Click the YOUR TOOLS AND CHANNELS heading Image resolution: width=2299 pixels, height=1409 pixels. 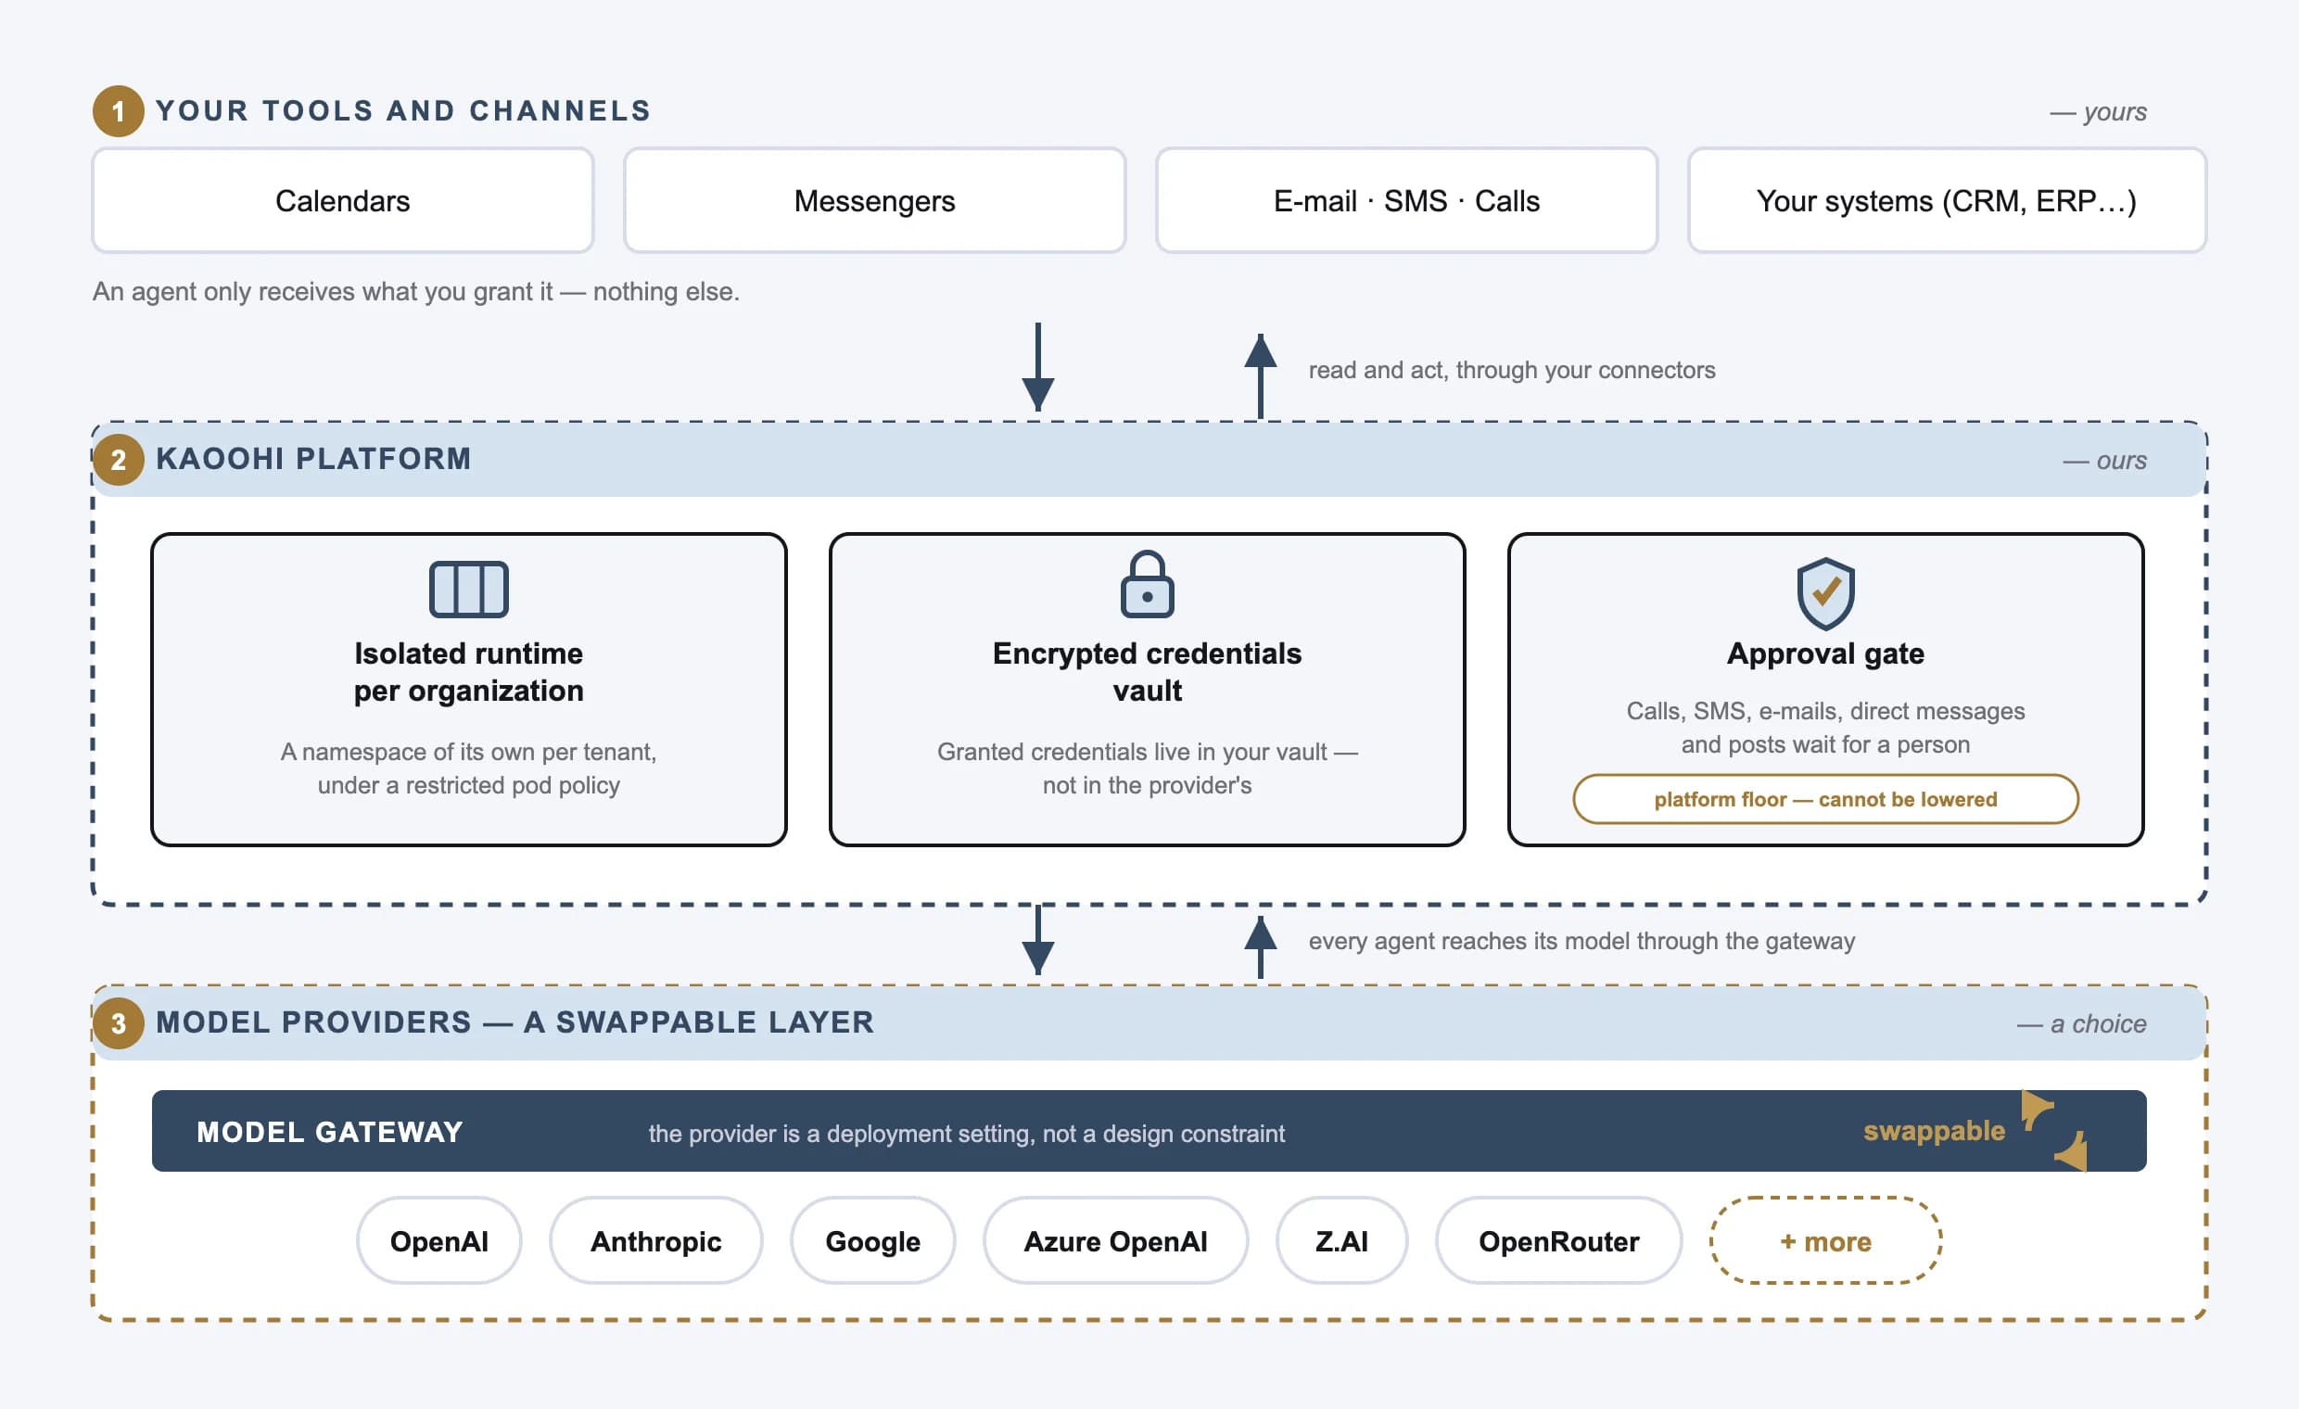403,110
